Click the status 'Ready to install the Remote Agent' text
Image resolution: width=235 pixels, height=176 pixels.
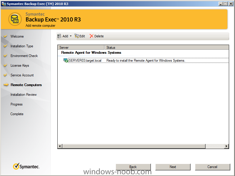click(x=146, y=61)
